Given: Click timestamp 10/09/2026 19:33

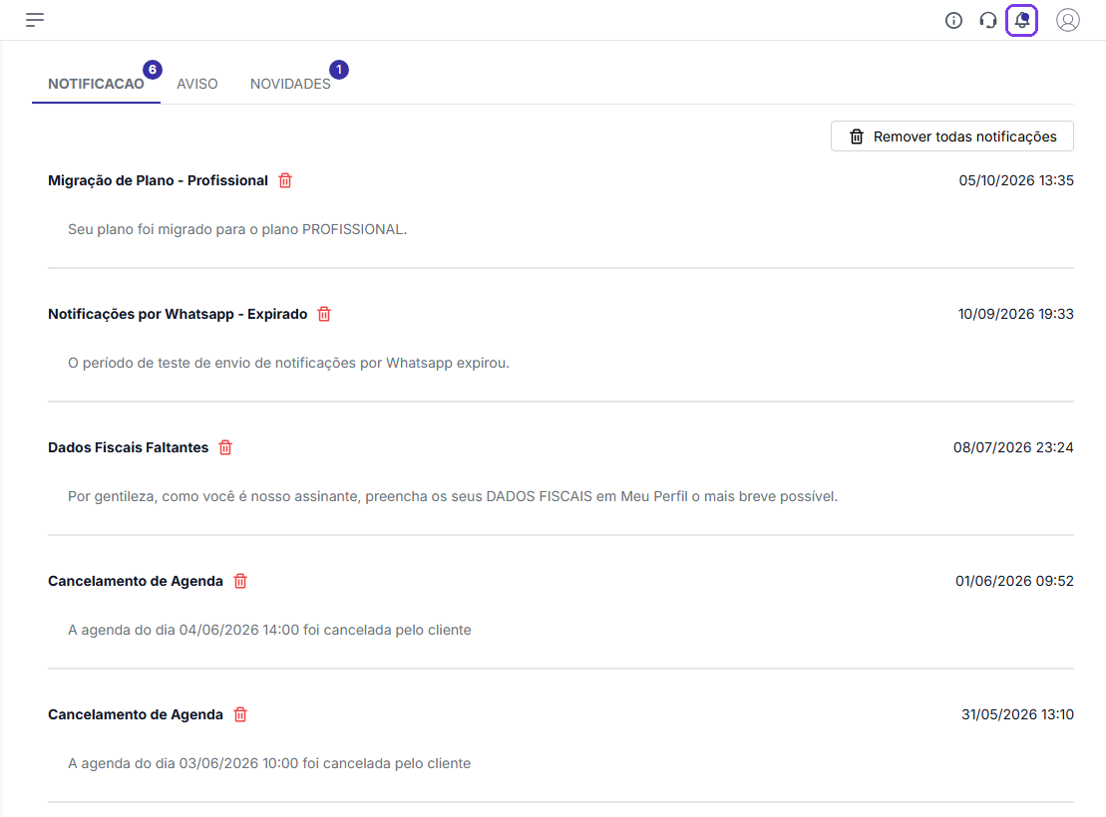Looking at the screenshot, I should [1015, 314].
